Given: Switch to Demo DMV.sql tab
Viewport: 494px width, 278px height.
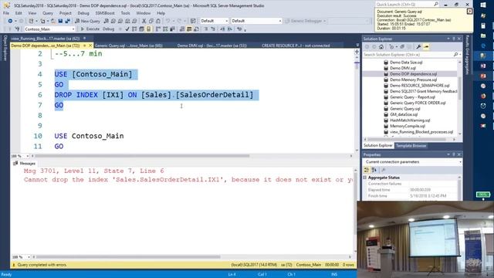Looking at the screenshot, I should (x=211, y=46).
